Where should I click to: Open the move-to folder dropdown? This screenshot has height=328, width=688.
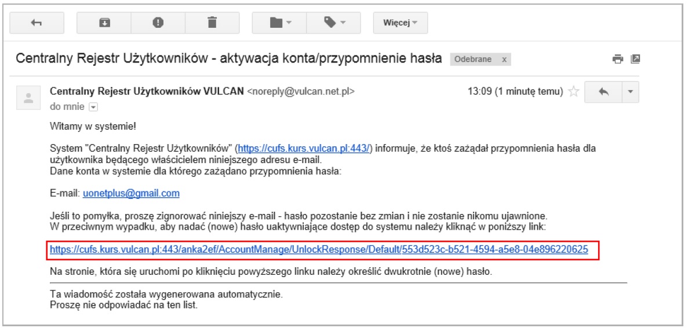[x=279, y=23]
